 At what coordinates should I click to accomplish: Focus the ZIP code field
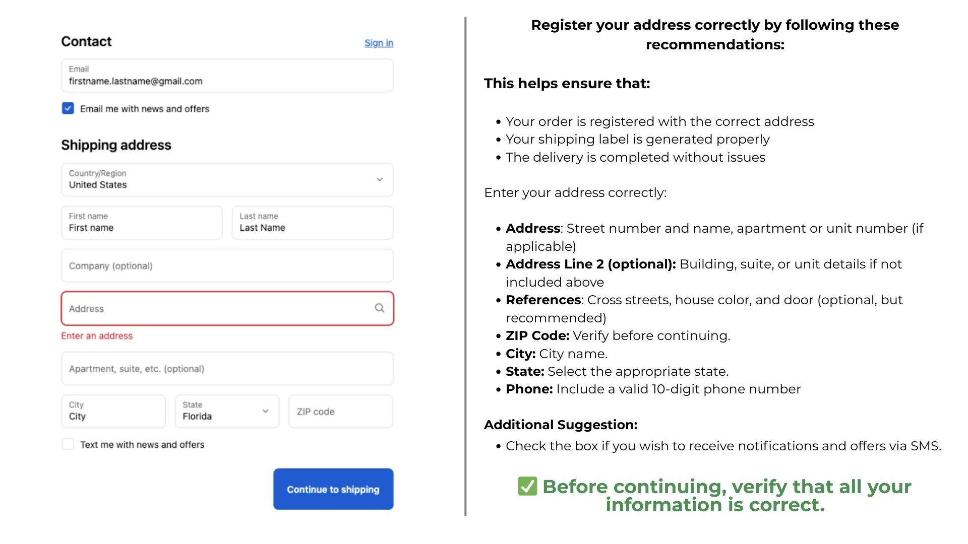point(341,412)
